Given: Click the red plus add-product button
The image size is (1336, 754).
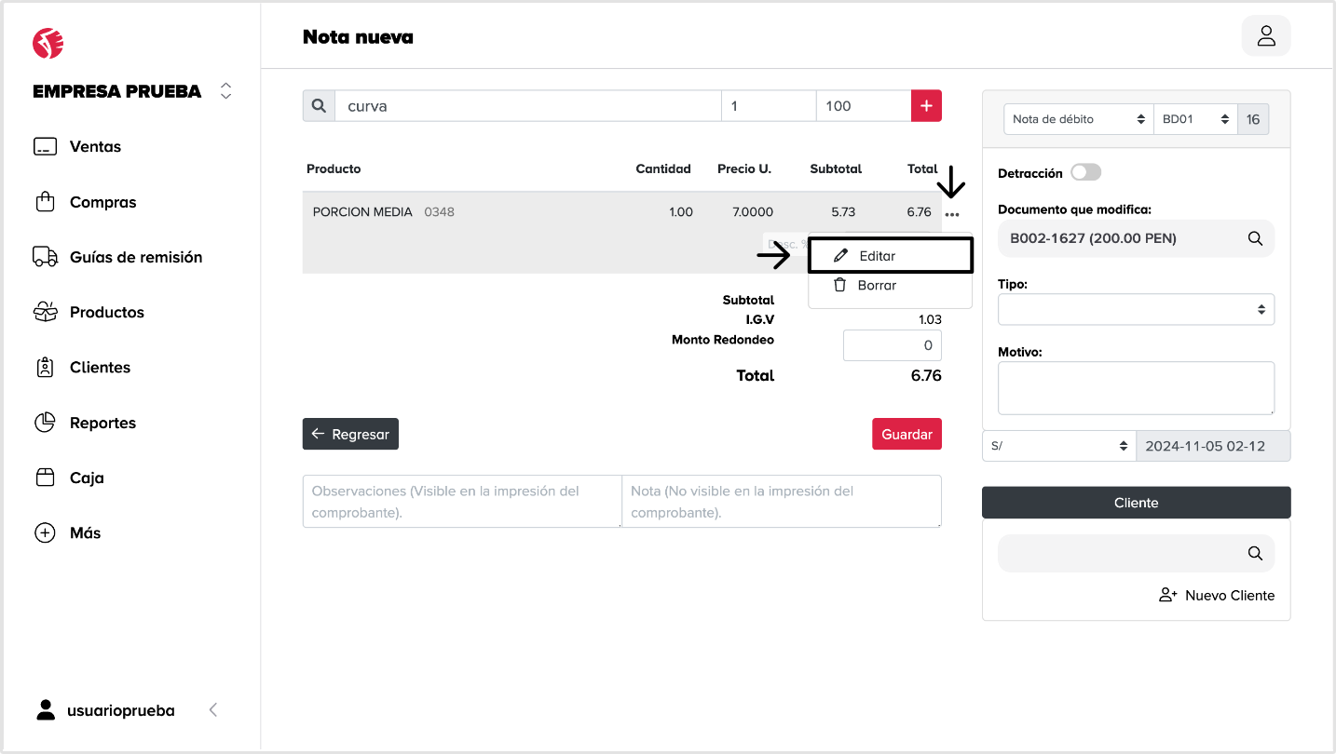Looking at the screenshot, I should [926, 106].
